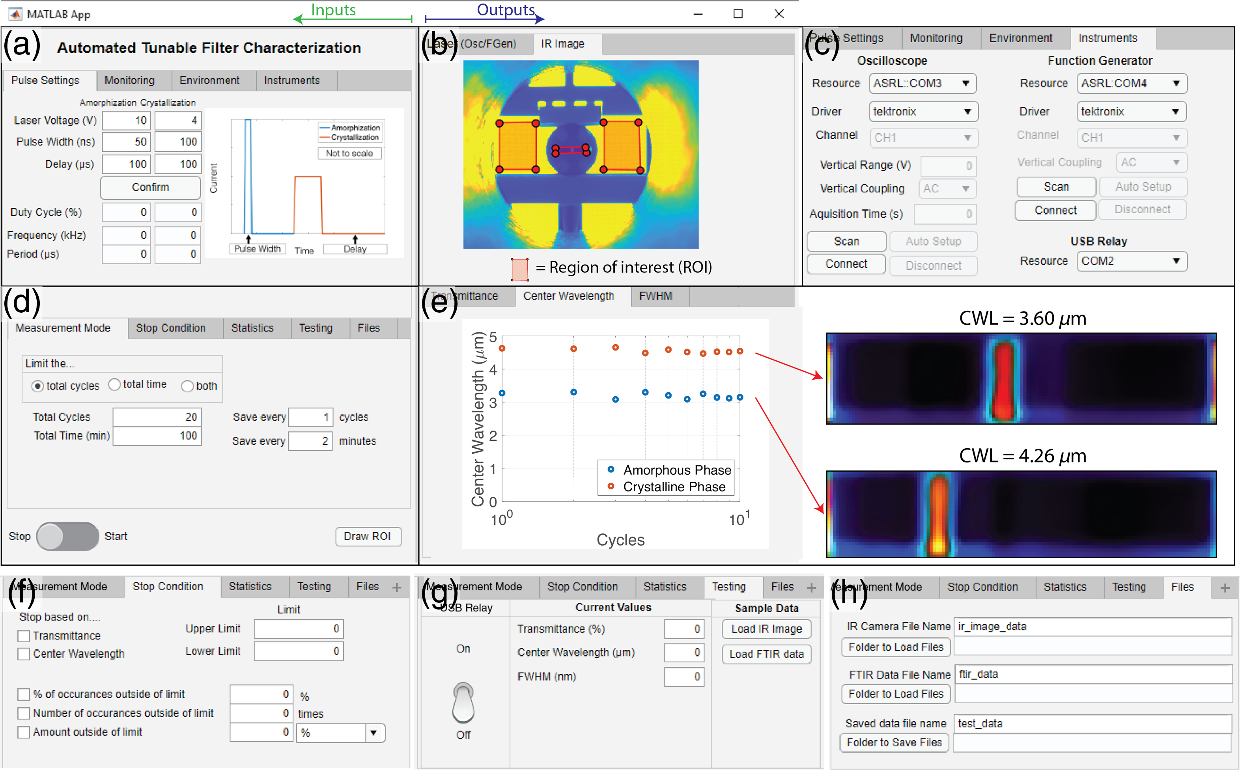This screenshot has width=1240, height=770.
Task: Open the % unit dropdown for amount outside limit
Action: point(341,733)
